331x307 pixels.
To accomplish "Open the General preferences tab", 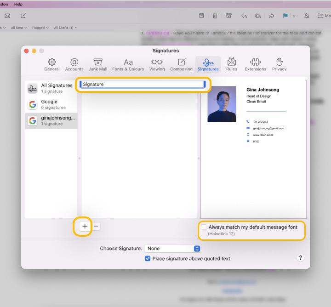I will click(x=52, y=64).
